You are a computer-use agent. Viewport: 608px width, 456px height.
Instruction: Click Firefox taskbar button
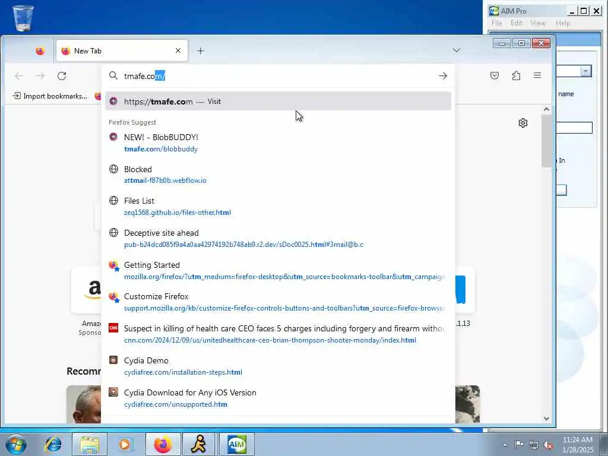point(163,444)
